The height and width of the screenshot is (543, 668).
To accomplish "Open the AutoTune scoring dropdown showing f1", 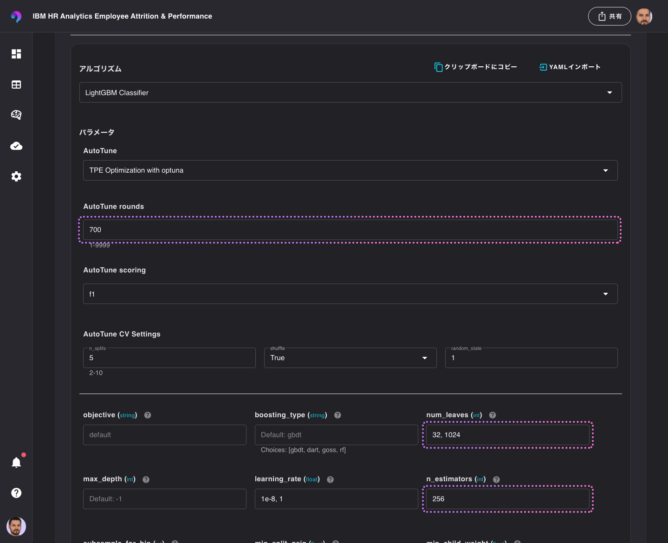I will tap(606, 294).
